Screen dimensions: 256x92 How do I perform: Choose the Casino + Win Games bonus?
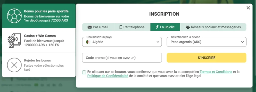tap(39, 40)
